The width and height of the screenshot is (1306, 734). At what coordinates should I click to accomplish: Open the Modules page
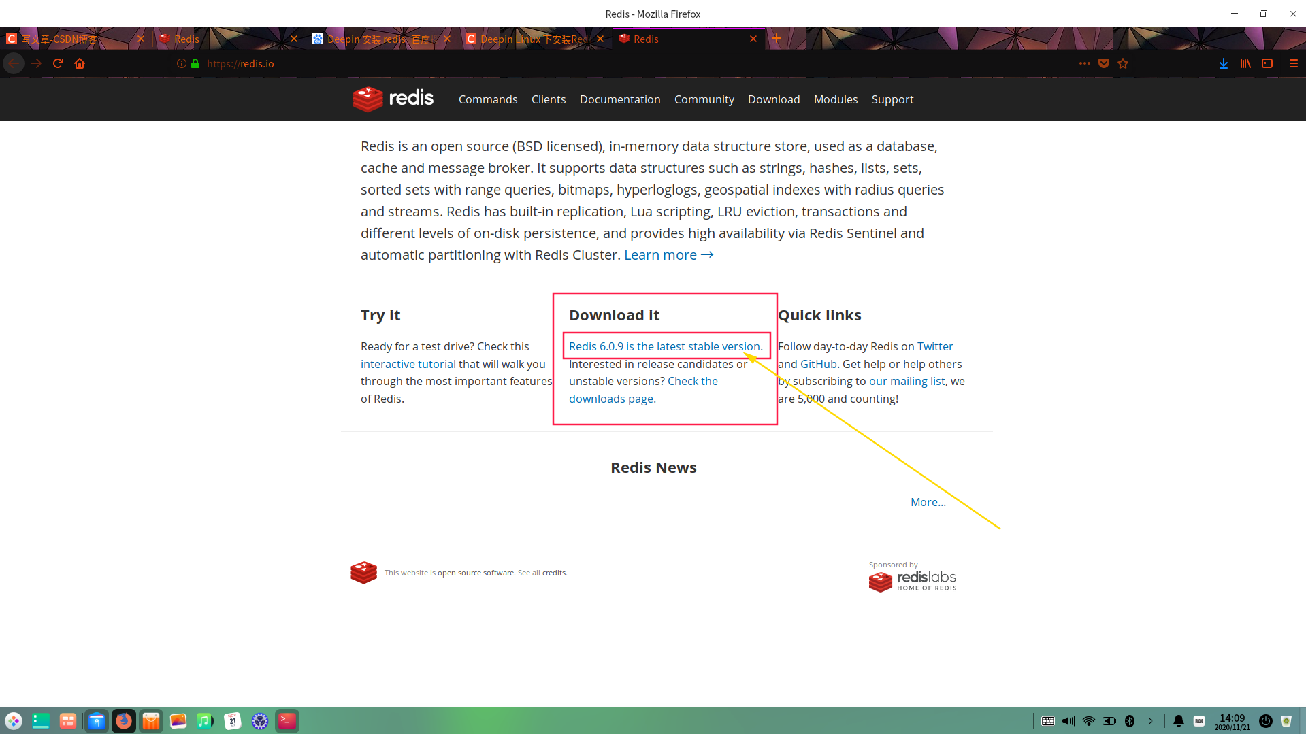836,99
